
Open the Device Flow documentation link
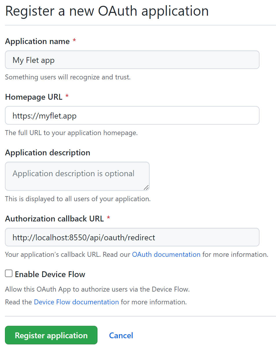coord(76,302)
